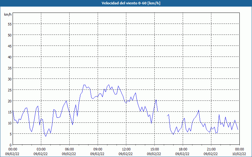Viewport: 252px width, 157px height.
Task: Select the y-axis tick label "0"
Action: [11, 145]
